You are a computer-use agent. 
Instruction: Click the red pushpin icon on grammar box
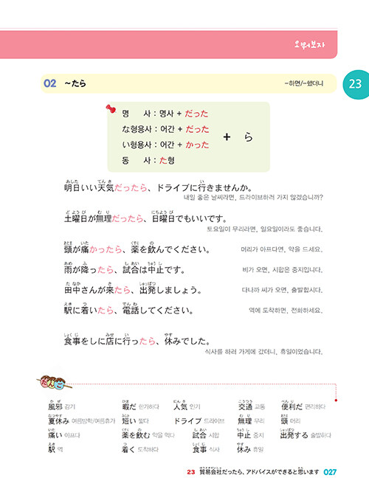[111, 109]
